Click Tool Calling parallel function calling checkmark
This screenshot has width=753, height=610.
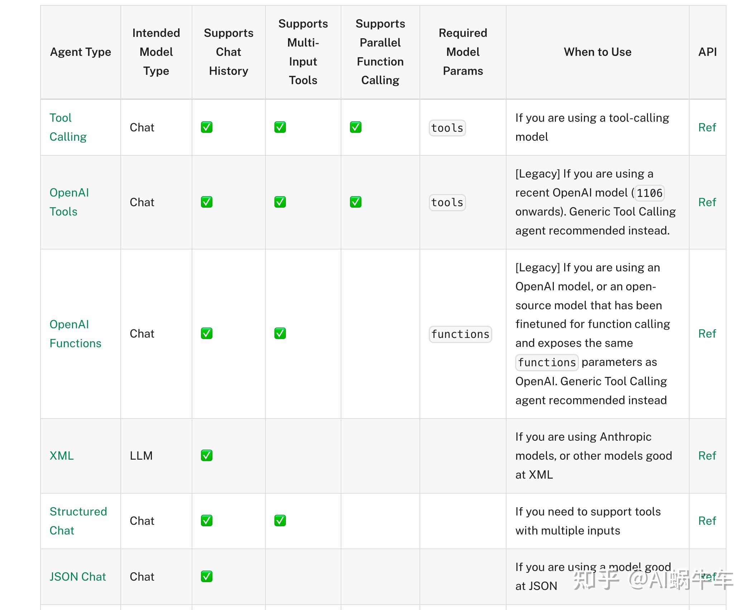[x=355, y=127]
